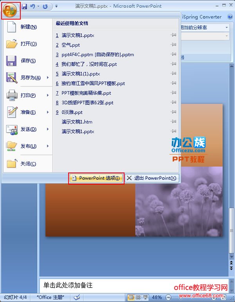Viewport: 235px width, 302px height.
Task: Expand the 另存为(A) submenu arrow
Action: click(x=48, y=77)
